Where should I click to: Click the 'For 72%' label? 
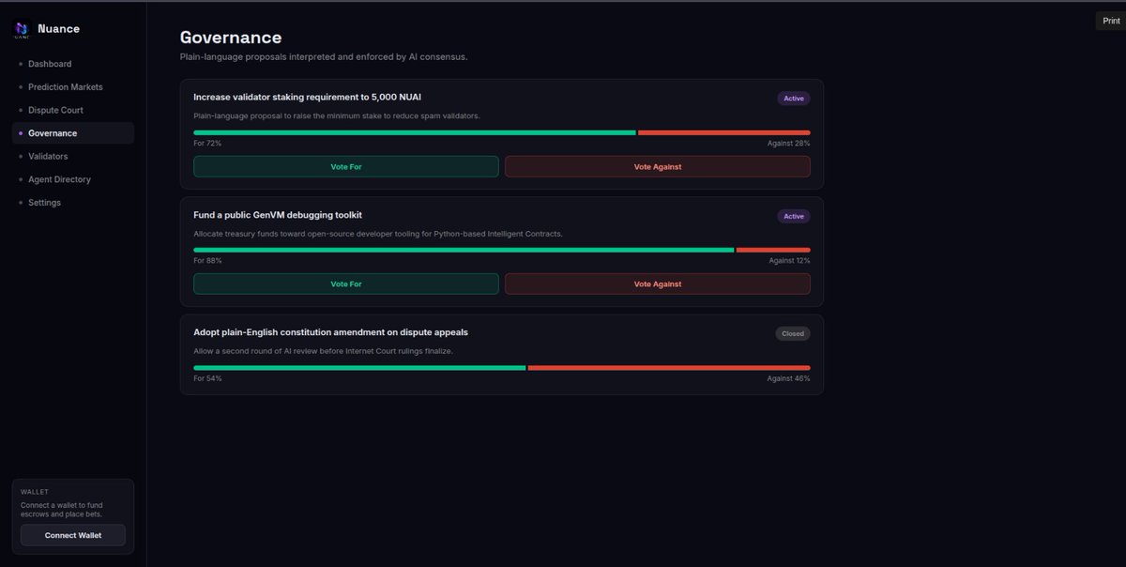207,144
